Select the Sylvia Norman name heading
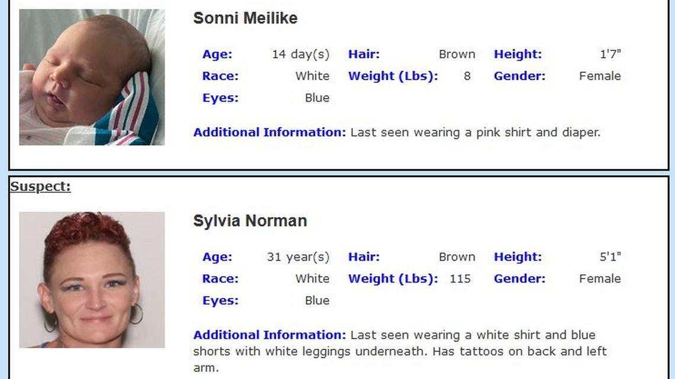The width and height of the screenshot is (675, 379). click(x=250, y=221)
